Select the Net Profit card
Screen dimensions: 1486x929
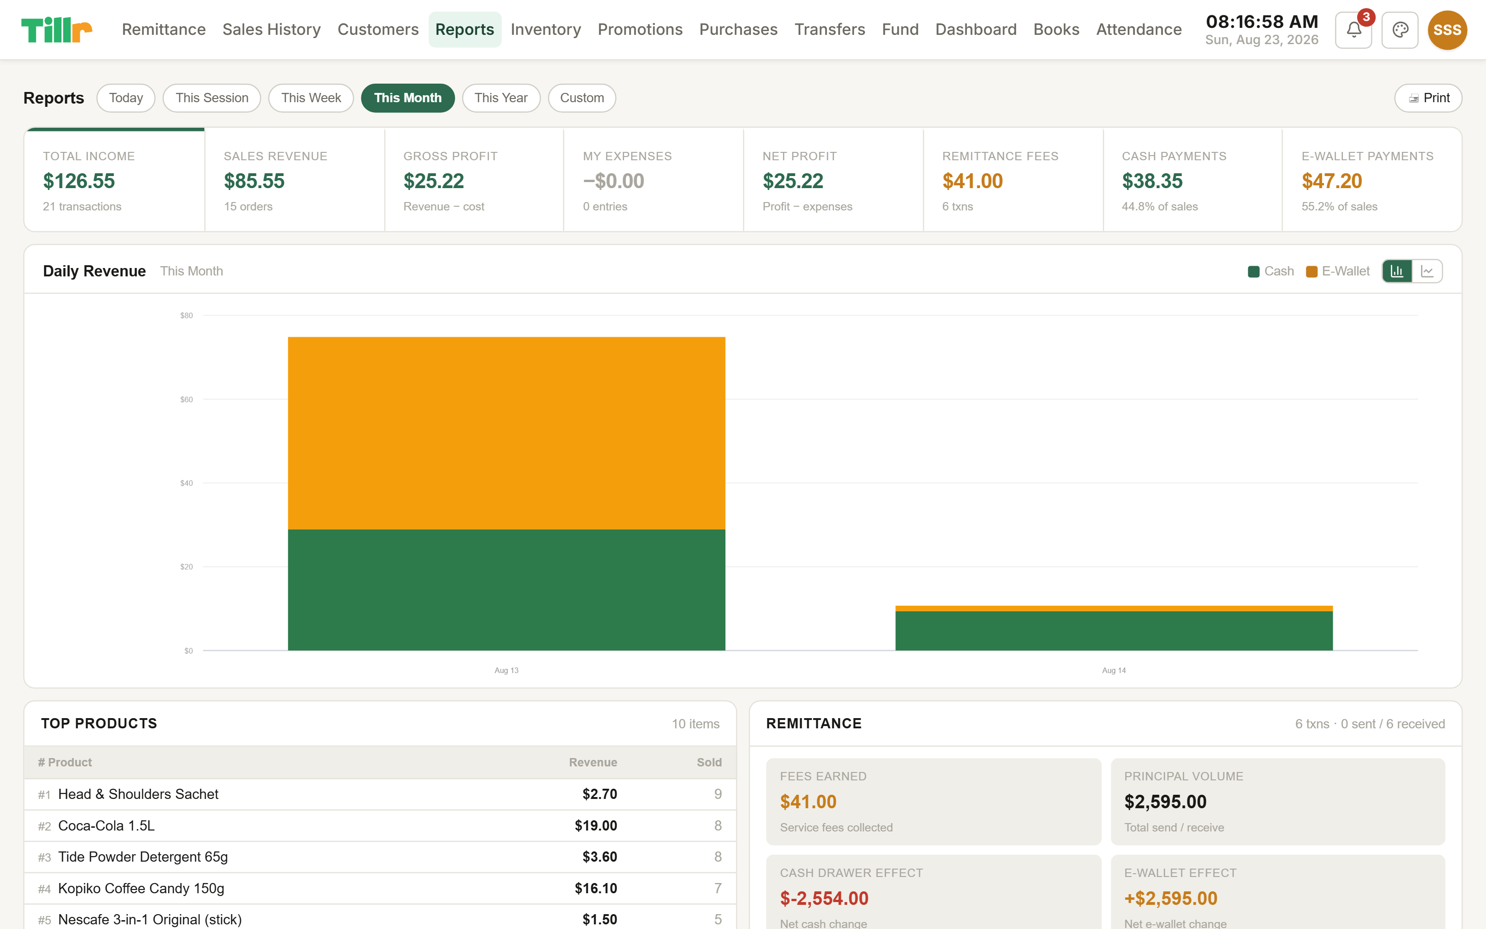coord(833,180)
